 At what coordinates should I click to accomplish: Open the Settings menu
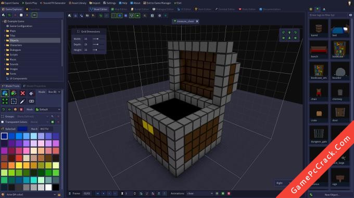(109, 3)
